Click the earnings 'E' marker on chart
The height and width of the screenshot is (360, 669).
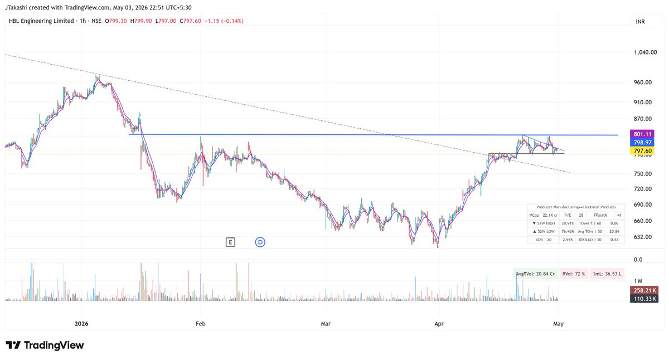click(x=230, y=242)
